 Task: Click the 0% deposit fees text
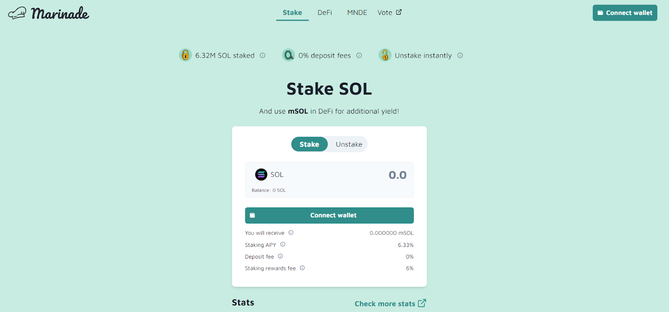325,56
